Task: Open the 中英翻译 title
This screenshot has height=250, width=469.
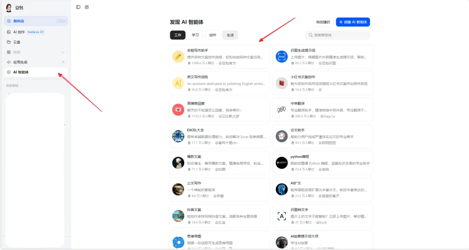Action: [x=297, y=103]
